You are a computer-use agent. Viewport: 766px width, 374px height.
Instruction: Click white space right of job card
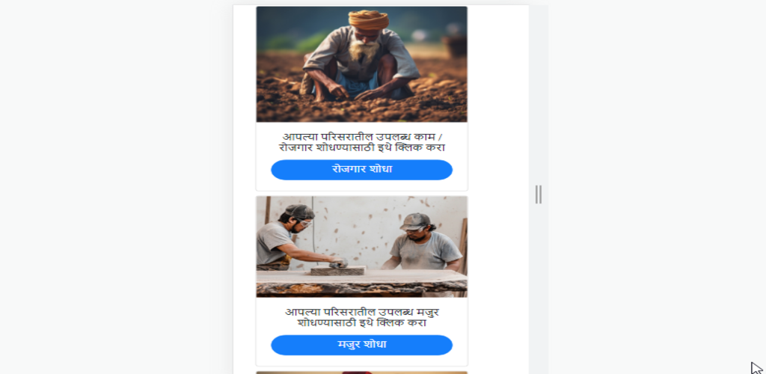[x=497, y=98]
